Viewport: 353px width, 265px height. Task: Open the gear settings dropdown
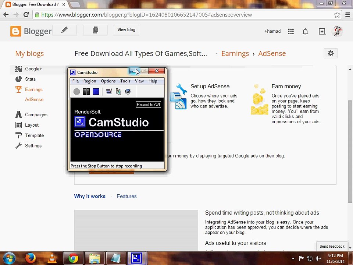tap(331, 53)
